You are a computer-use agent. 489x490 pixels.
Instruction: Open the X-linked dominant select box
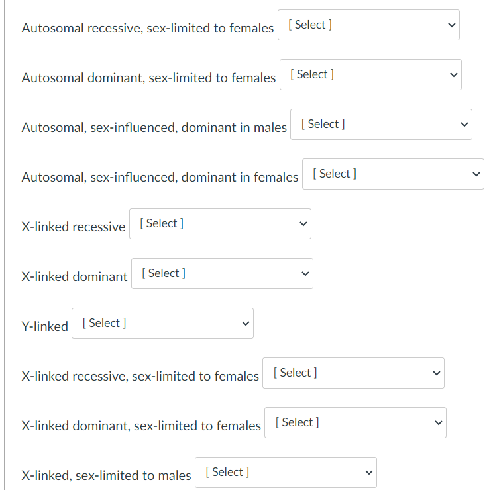coord(222,273)
